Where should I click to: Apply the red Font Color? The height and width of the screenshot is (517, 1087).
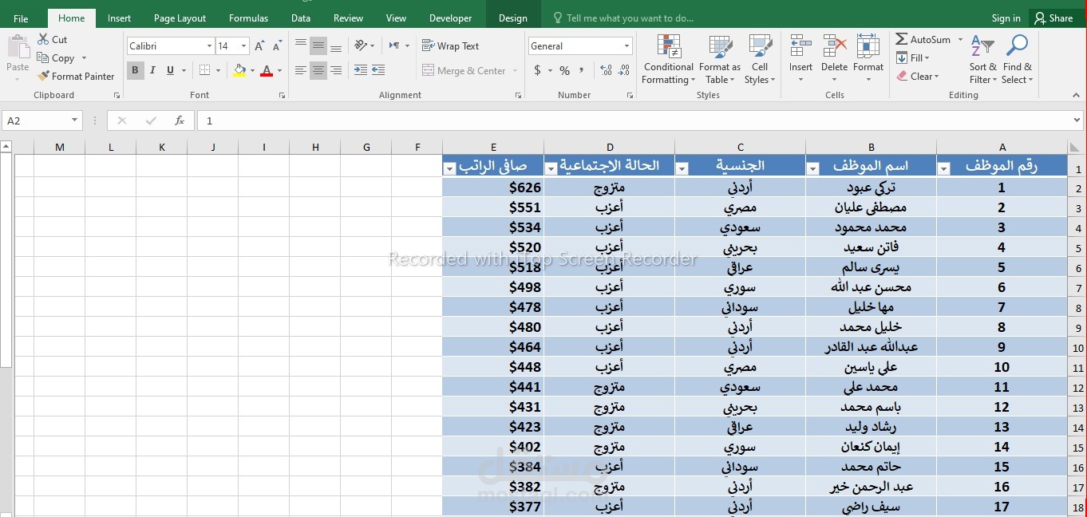click(267, 70)
